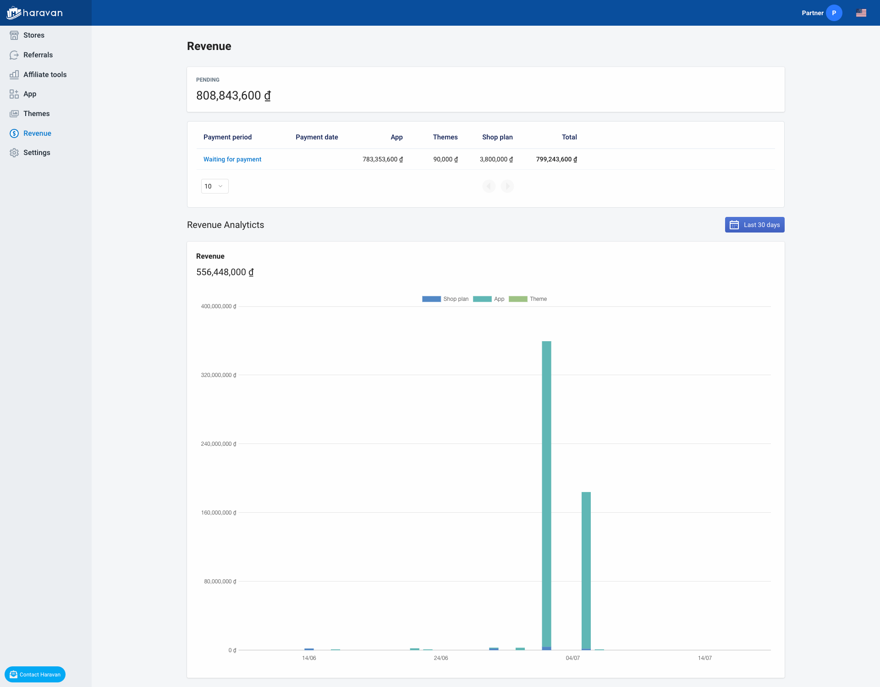Screen dimensions: 880x687
Task: Click the App grid icon
Action: [14, 94]
